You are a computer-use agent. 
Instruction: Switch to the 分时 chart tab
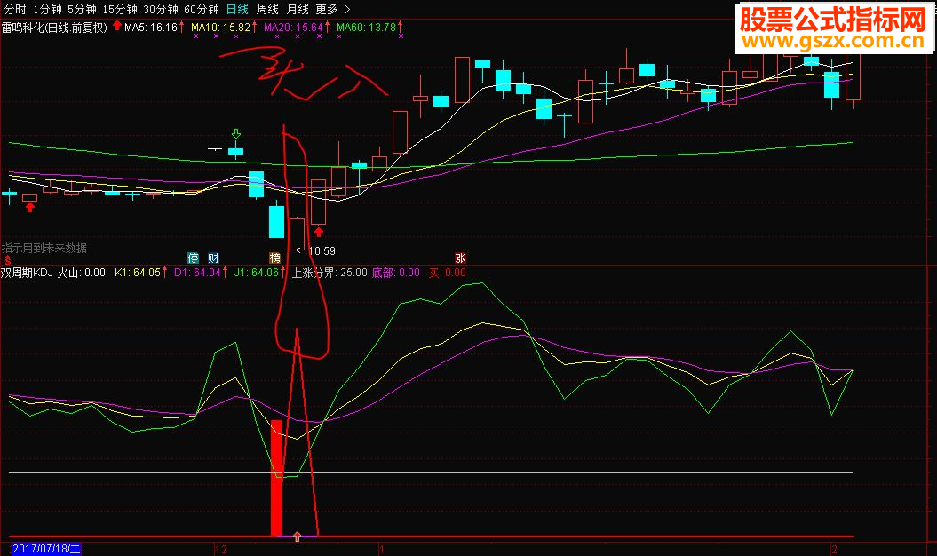pyautogui.click(x=15, y=9)
